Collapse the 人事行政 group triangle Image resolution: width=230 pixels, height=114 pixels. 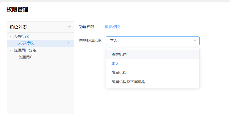pyautogui.click(x=10, y=36)
